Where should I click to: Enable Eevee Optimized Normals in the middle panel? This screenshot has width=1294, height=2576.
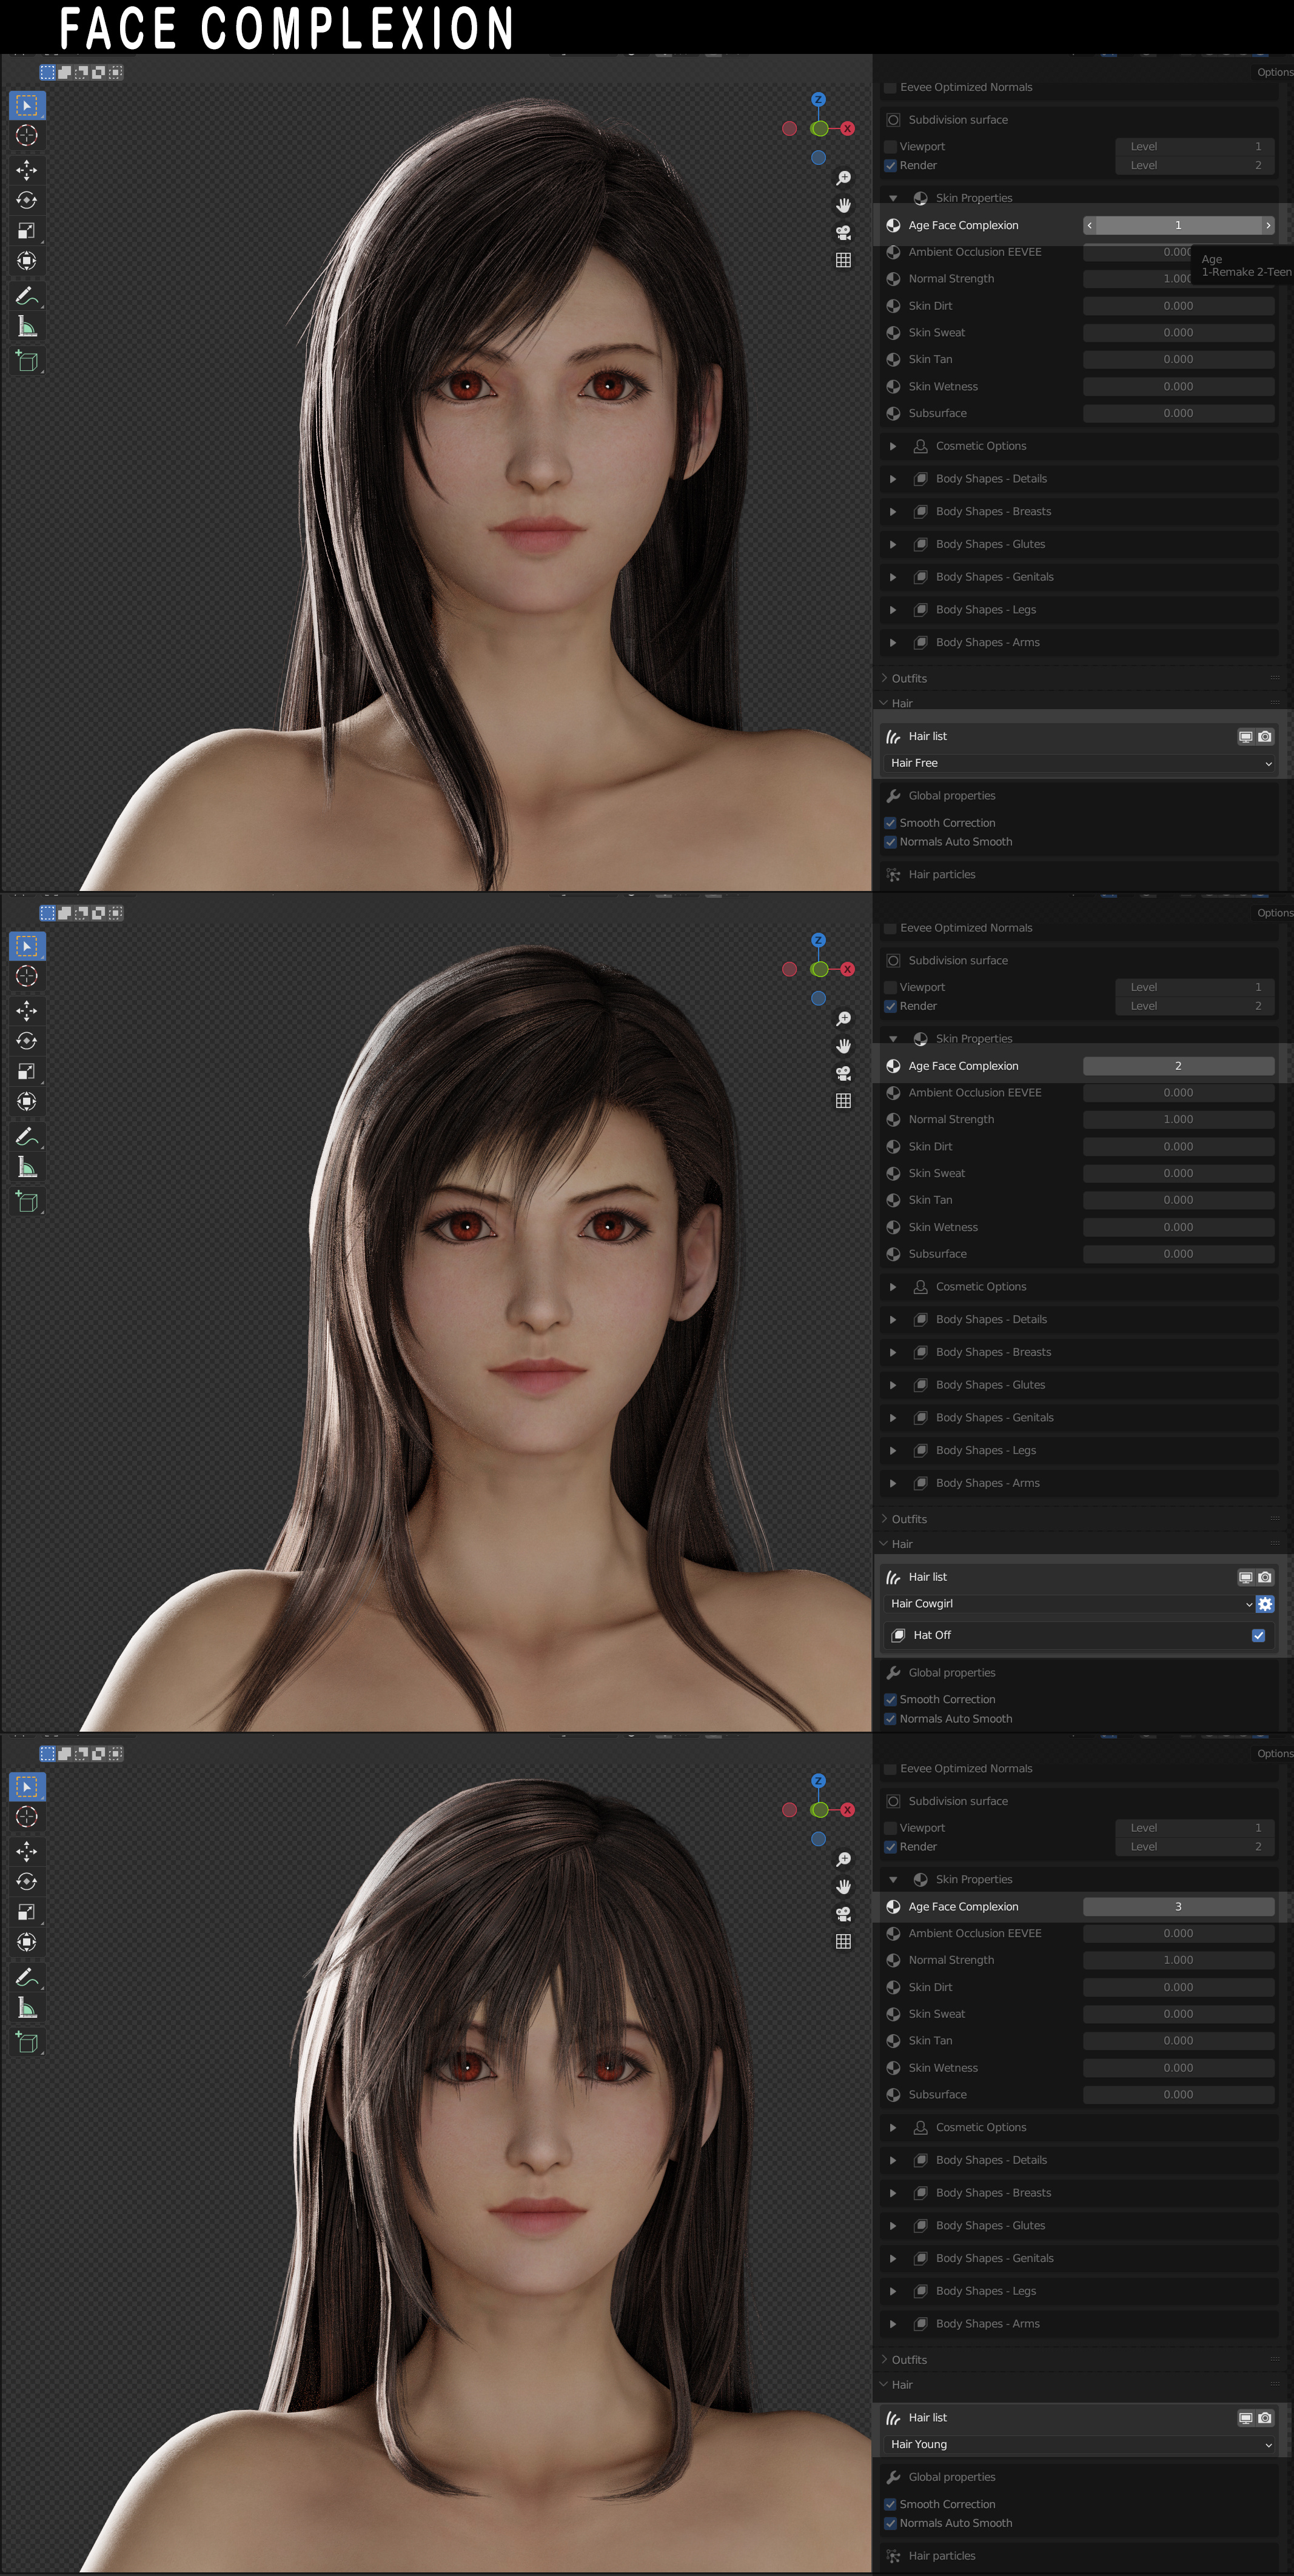pyautogui.click(x=890, y=928)
